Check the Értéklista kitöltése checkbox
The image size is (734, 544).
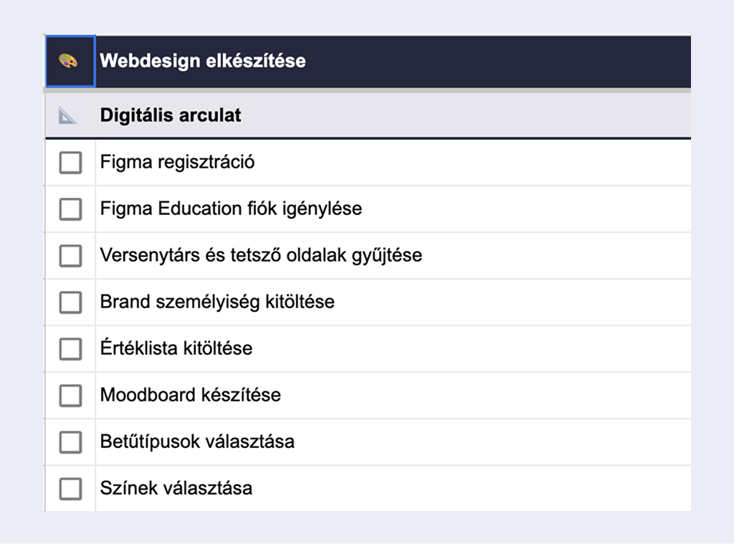pos(70,349)
